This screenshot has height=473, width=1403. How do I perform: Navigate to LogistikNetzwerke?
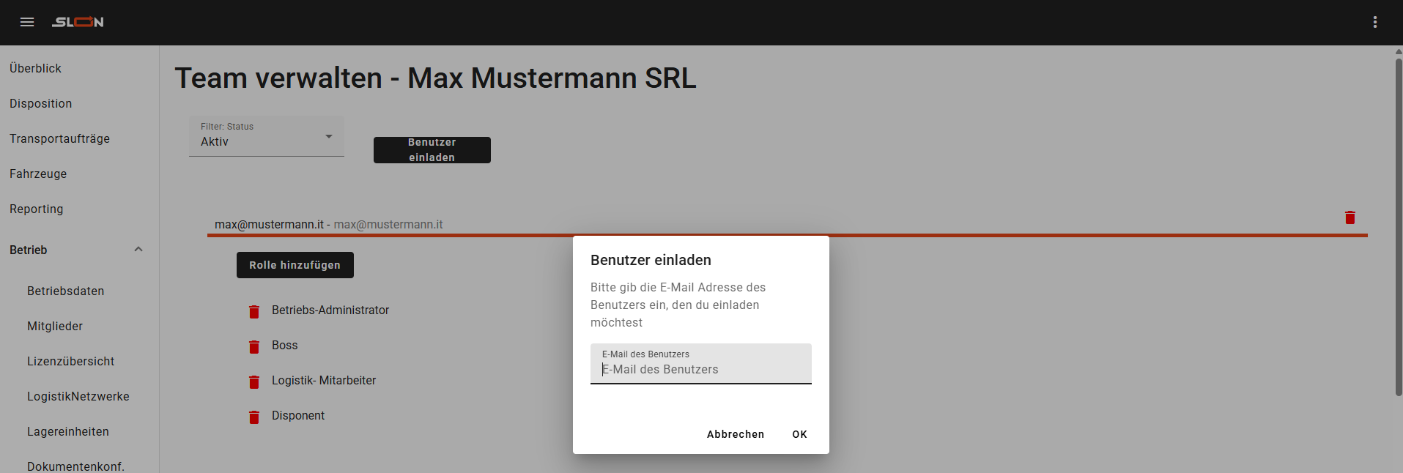click(78, 396)
